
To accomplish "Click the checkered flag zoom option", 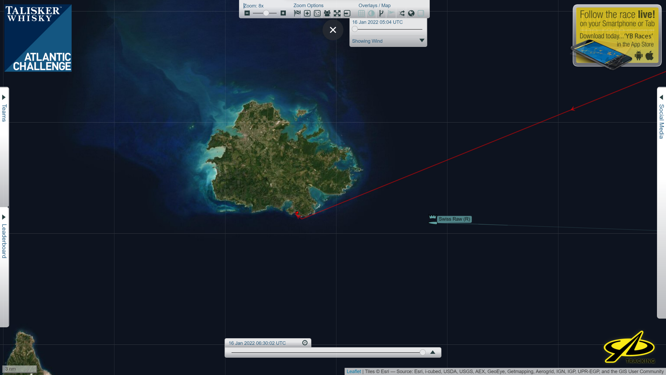I will [297, 13].
